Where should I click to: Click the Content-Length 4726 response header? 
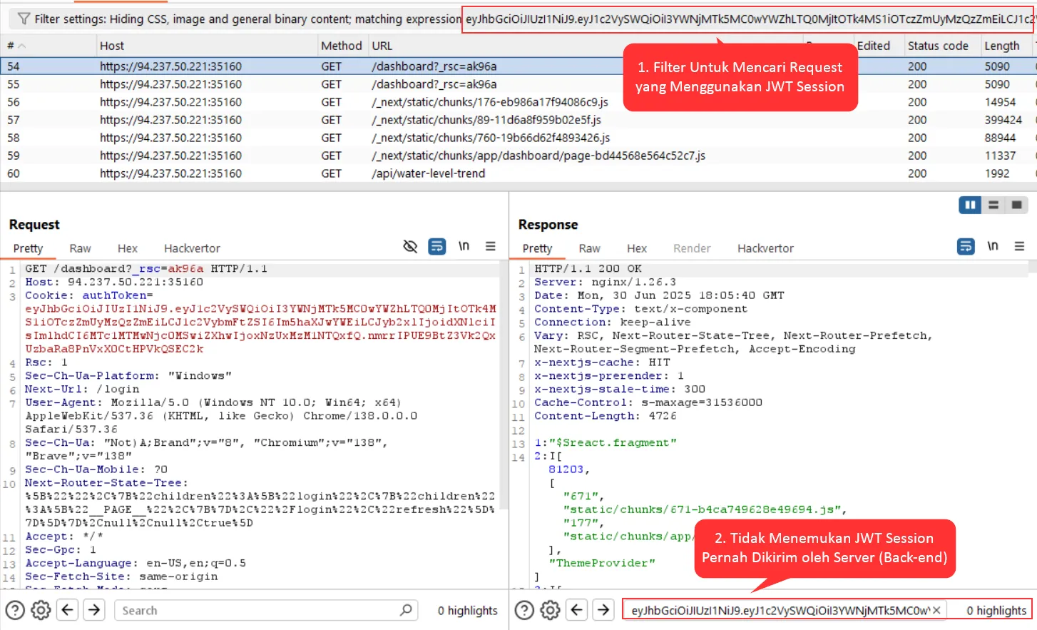pyautogui.click(x=605, y=416)
